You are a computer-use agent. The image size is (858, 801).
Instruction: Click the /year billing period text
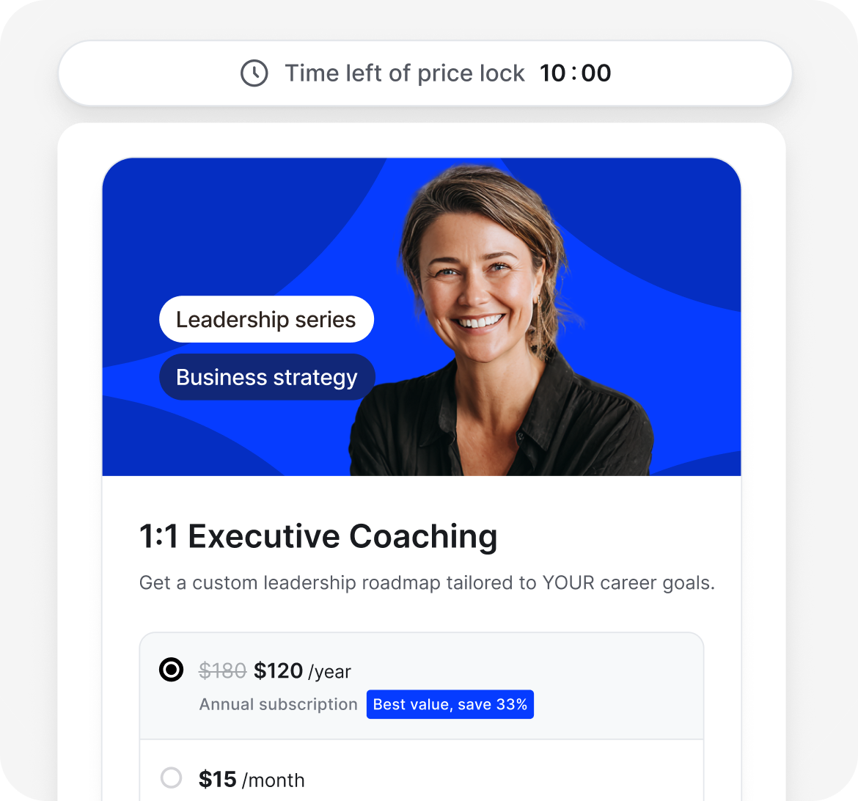click(x=329, y=671)
